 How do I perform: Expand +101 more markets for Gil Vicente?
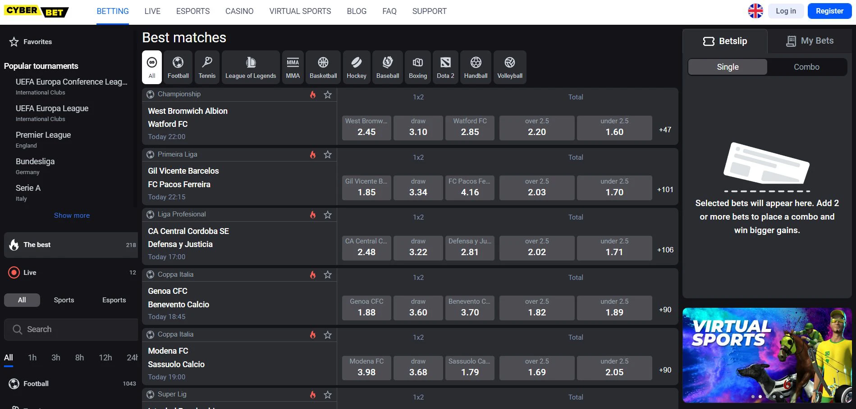tap(665, 189)
